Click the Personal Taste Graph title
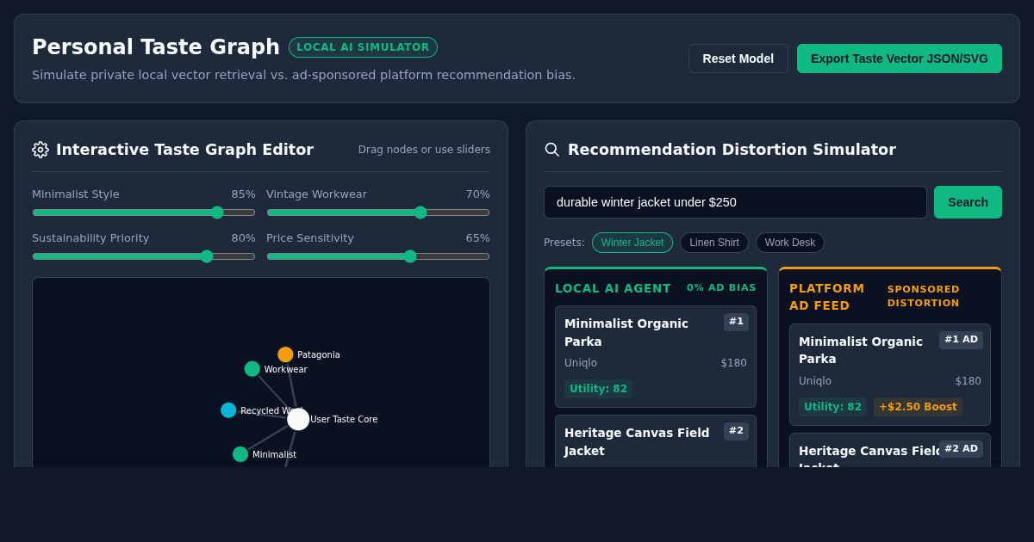1034x542 pixels. coord(156,47)
